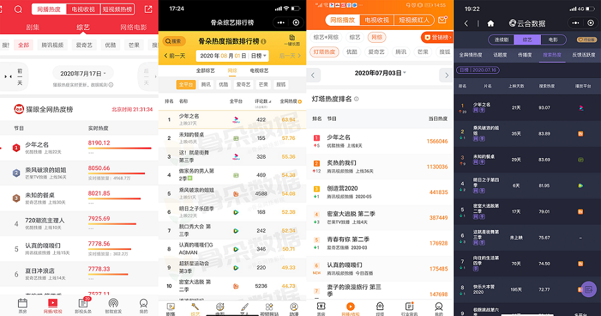The width and height of the screenshot is (601, 316).
Task: Open the 日榜 | 2020.07.16 selector in 云合数据
Action: [477, 70]
